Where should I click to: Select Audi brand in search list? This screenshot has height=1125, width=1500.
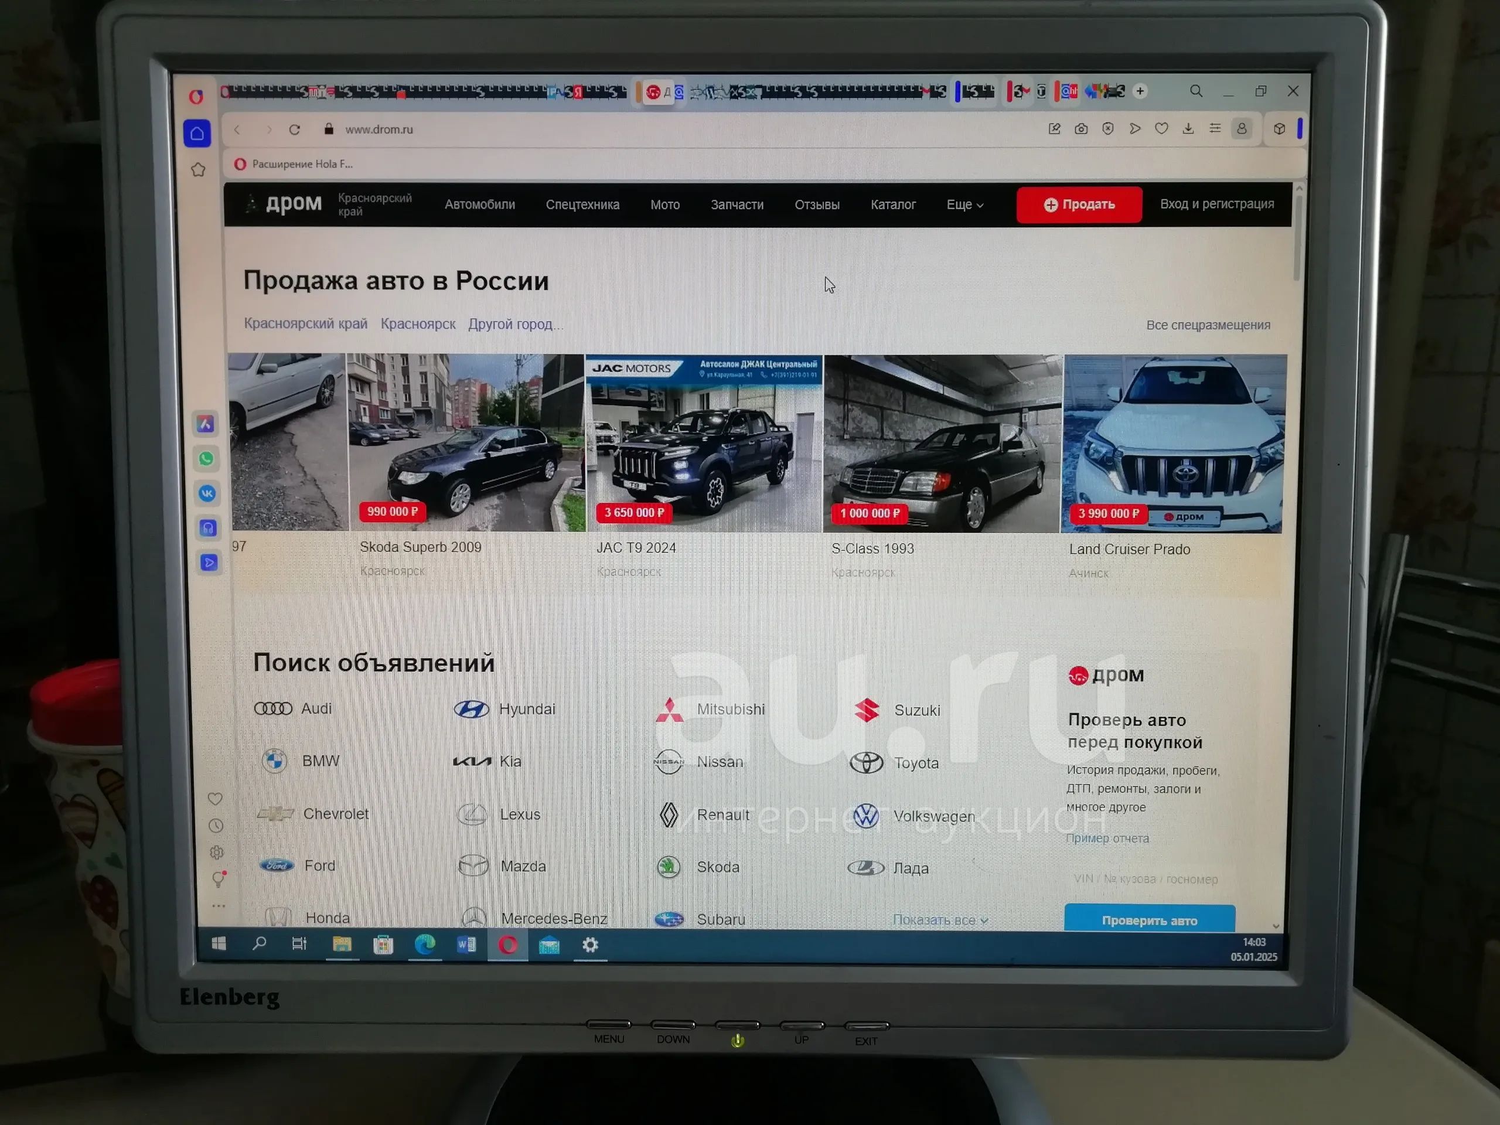point(293,708)
